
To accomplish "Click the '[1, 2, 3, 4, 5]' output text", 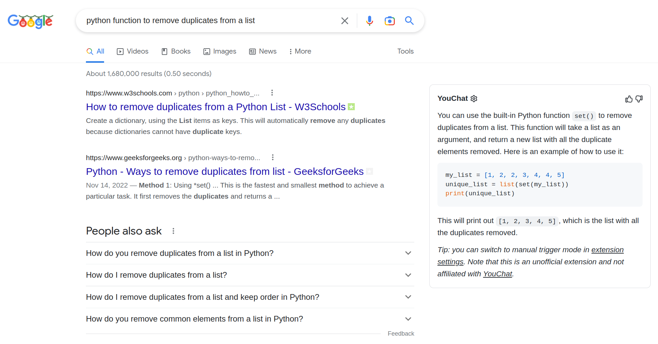I will pos(527,221).
